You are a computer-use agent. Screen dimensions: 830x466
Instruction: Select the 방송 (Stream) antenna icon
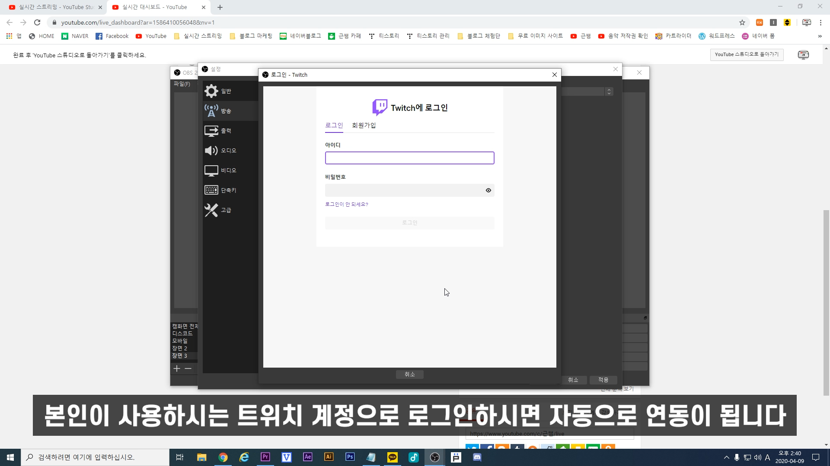point(211,111)
